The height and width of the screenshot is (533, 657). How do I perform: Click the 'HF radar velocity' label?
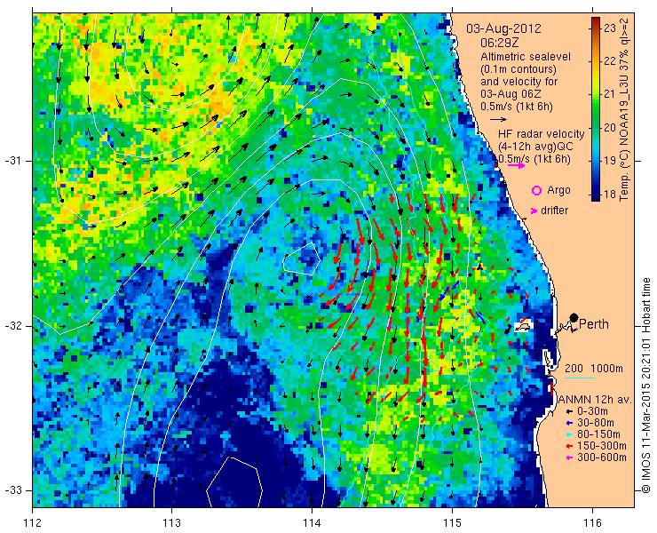541,134
